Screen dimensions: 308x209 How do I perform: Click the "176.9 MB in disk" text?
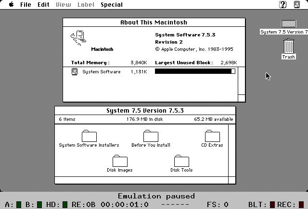(144, 119)
